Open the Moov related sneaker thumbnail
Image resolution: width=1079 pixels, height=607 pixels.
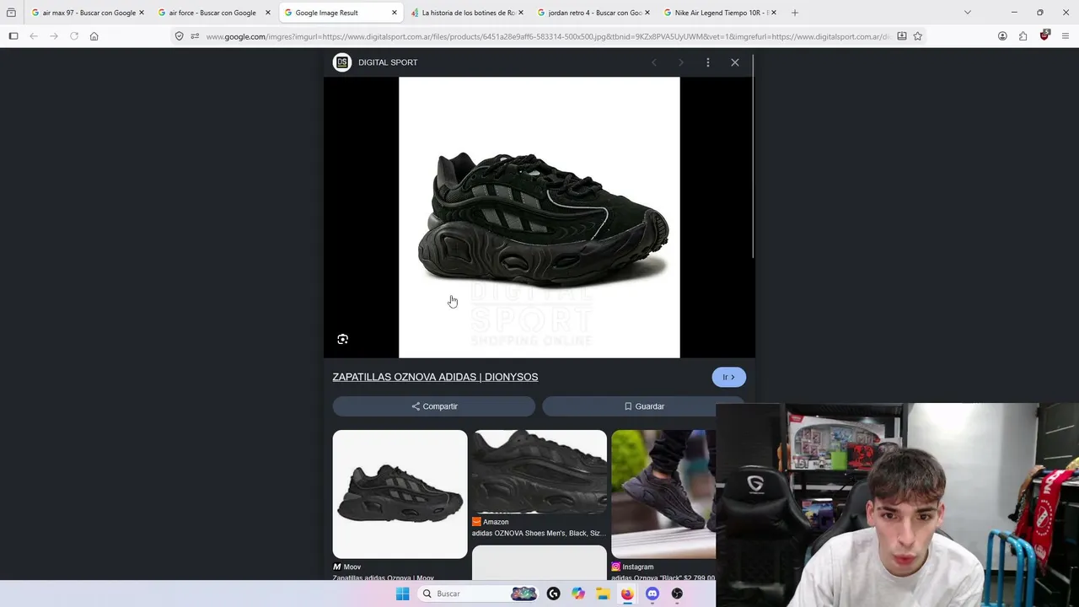pos(400,494)
